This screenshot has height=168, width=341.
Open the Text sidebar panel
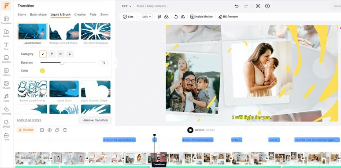coord(6,46)
